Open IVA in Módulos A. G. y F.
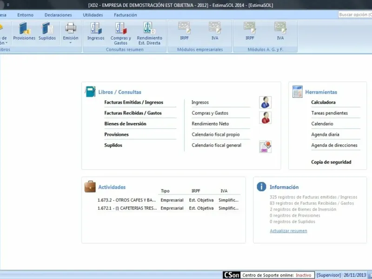 coord(280,31)
